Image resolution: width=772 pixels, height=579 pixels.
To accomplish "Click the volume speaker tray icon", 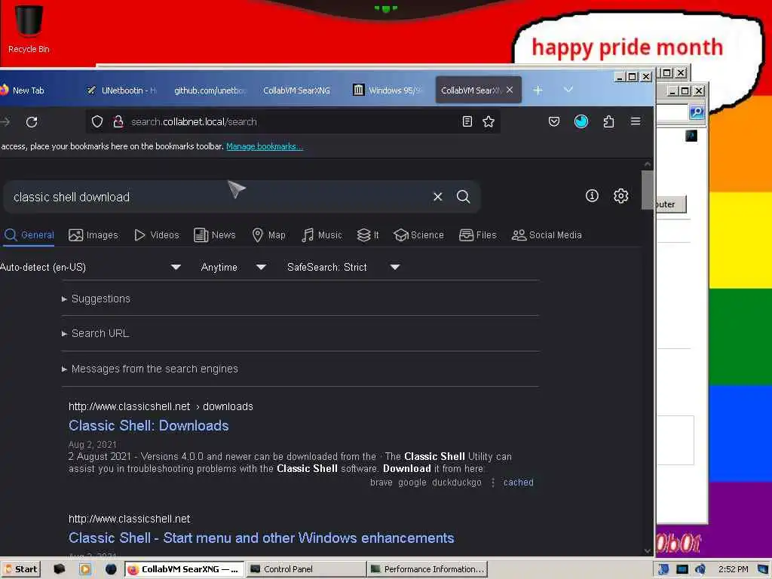I will [700, 569].
